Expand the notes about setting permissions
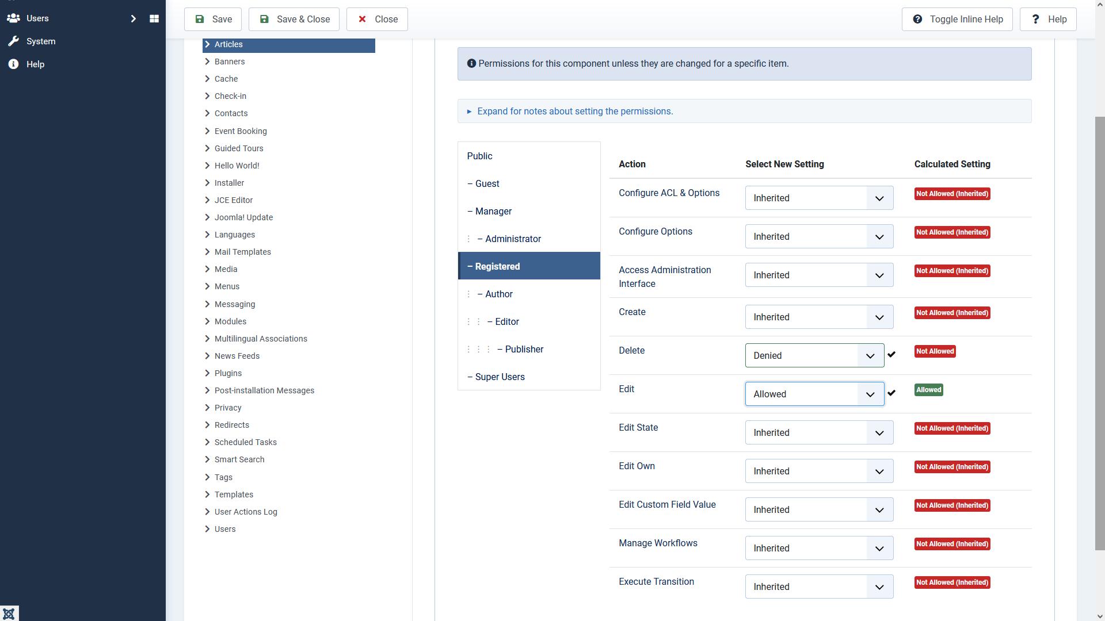The height and width of the screenshot is (621, 1105). click(575, 111)
